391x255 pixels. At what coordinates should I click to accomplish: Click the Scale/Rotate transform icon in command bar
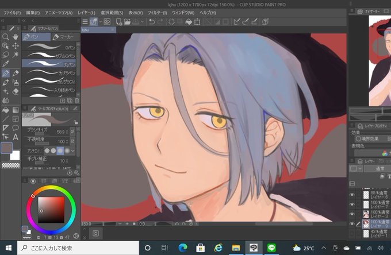(x=197, y=22)
